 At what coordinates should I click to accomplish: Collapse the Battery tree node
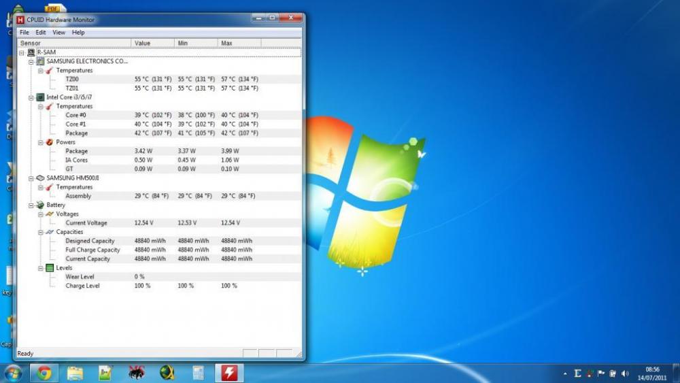coord(31,205)
